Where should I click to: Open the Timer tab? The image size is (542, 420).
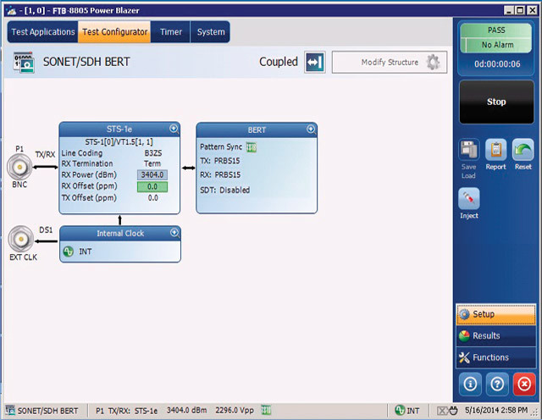(170, 32)
